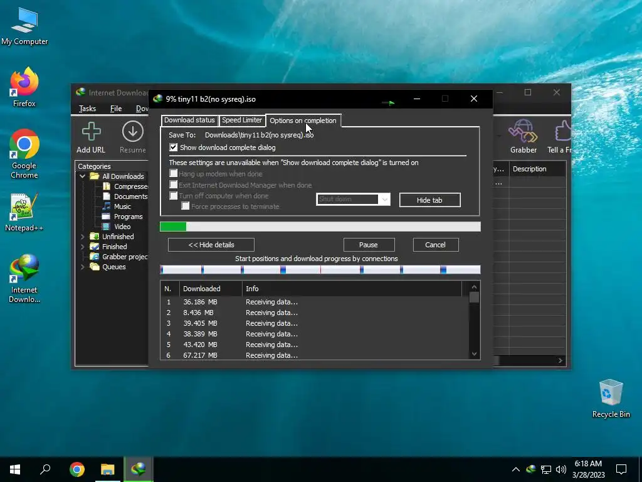642x482 pixels.
Task: Select Programs category folder
Action: 122,217
